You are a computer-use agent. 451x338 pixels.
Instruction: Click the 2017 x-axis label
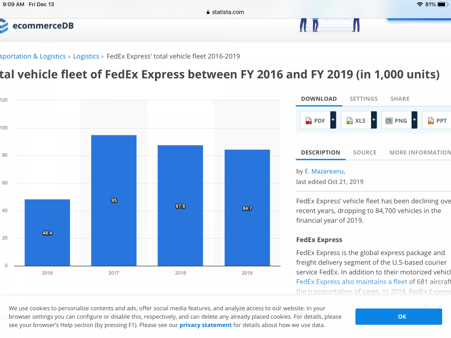click(114, 273)
